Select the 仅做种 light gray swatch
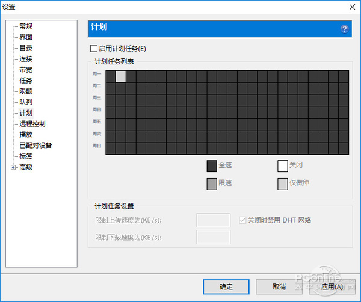 pos(283,184)
